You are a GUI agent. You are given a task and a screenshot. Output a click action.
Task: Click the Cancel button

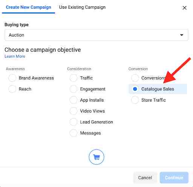coord(145,178)
